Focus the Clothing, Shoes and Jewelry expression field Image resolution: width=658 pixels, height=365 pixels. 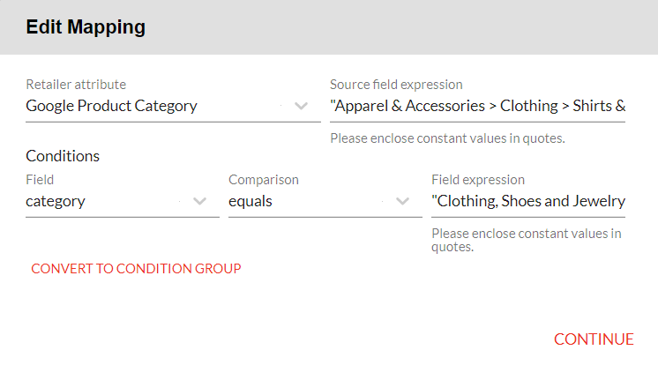click(x=527, y=201)
